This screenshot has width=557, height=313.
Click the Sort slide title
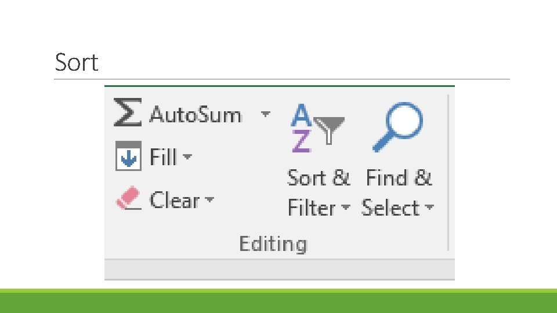[x=77, y=63]
